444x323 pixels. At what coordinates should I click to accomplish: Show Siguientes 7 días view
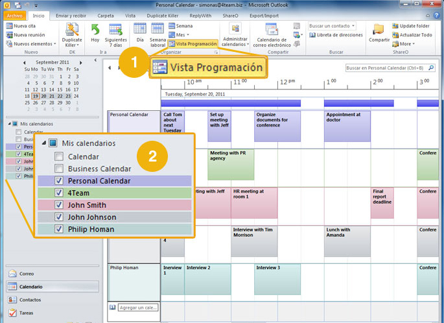click(x=115, y=36)
